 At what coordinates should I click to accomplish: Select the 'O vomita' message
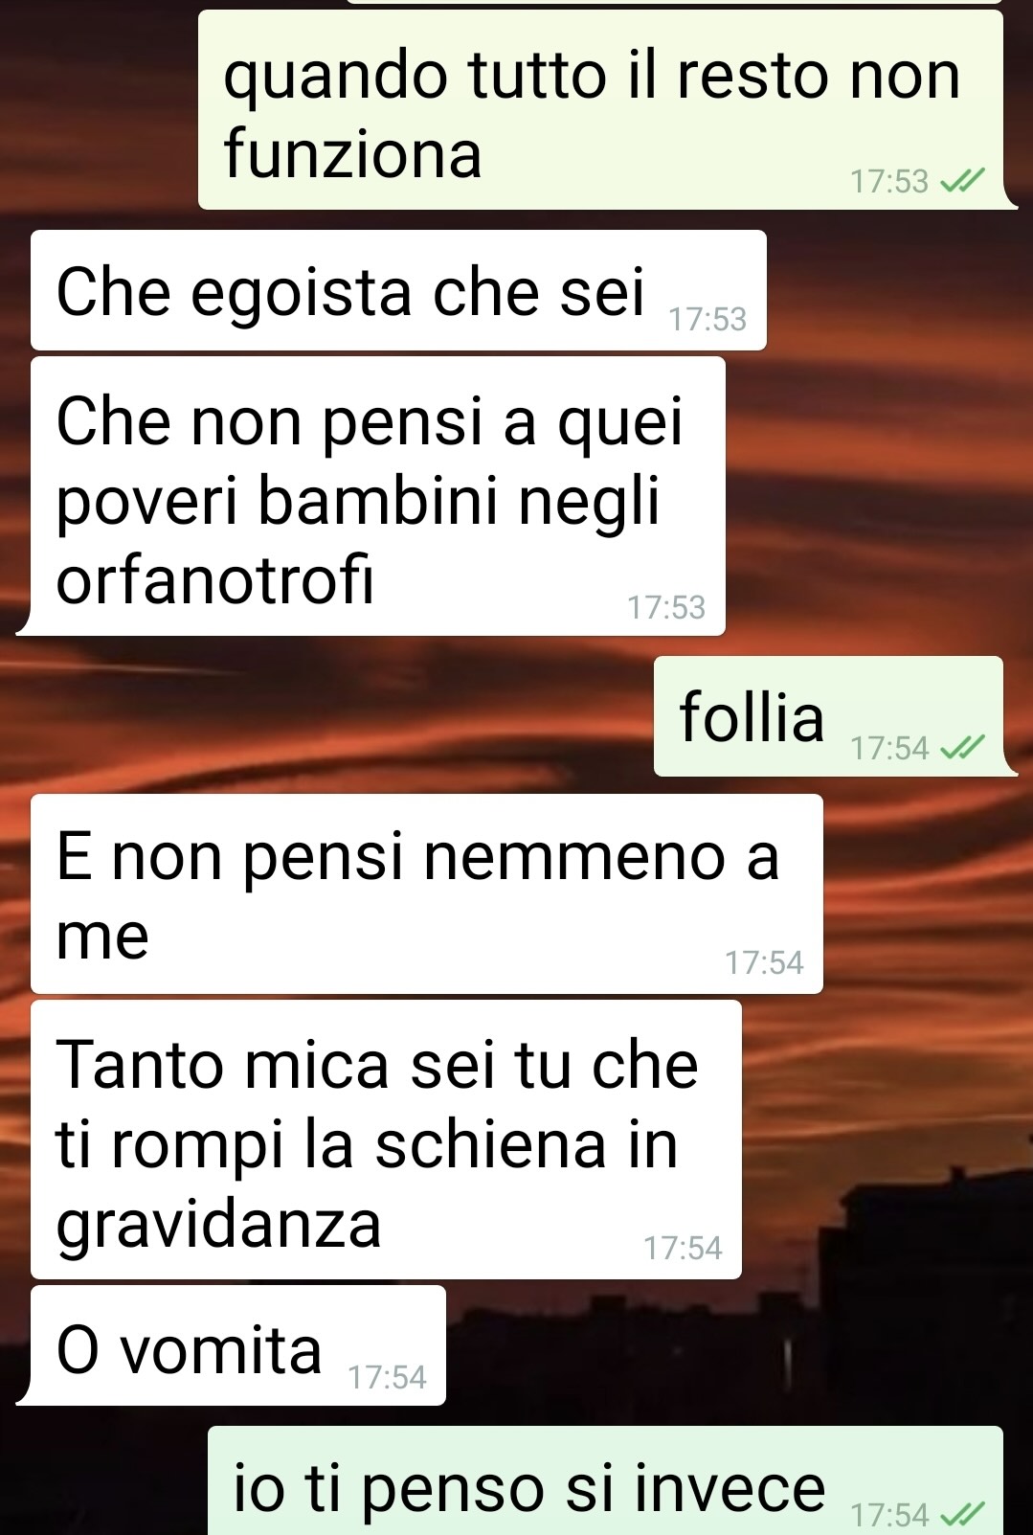point(238,1345)
